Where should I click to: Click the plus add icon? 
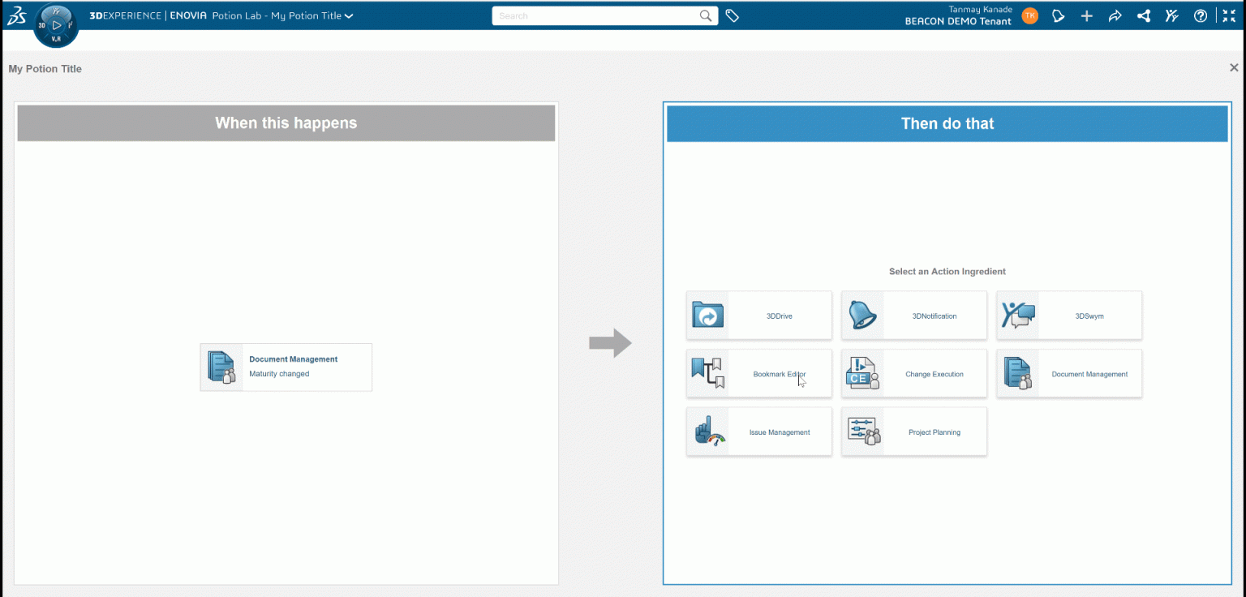tap(1086, 15)
